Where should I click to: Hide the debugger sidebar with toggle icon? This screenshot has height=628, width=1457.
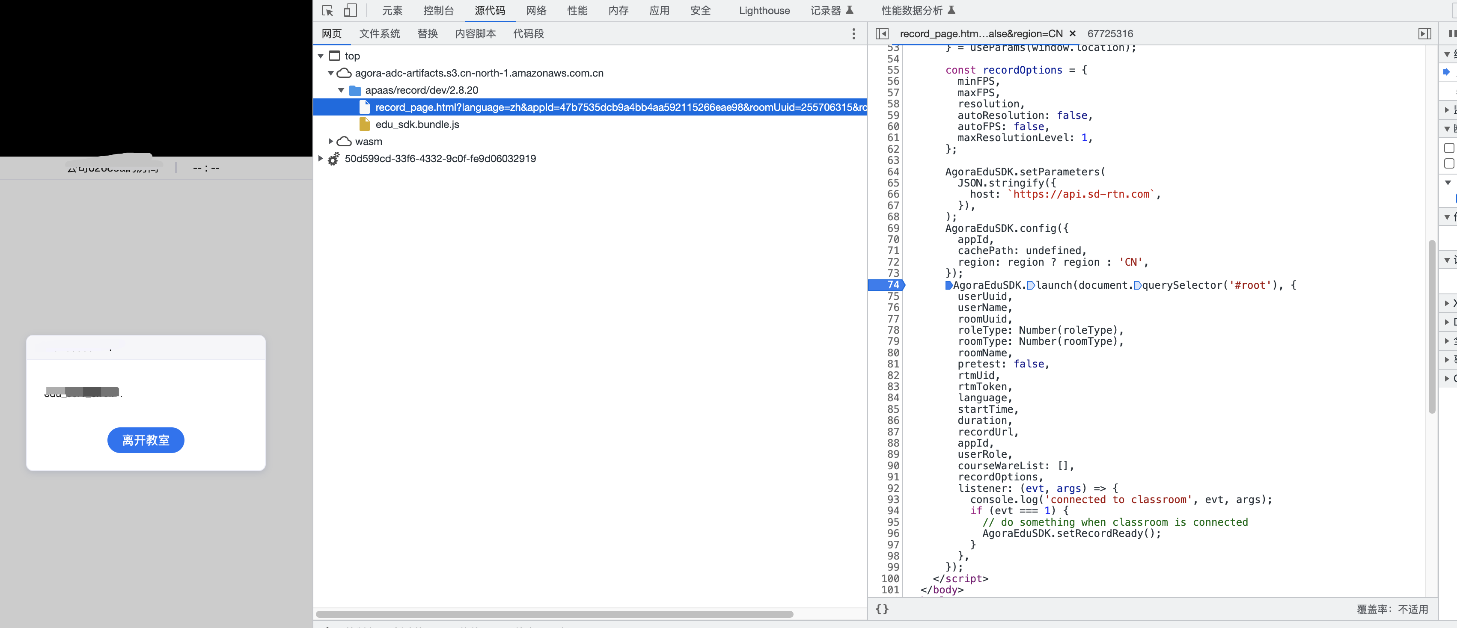pos(1425,34)
